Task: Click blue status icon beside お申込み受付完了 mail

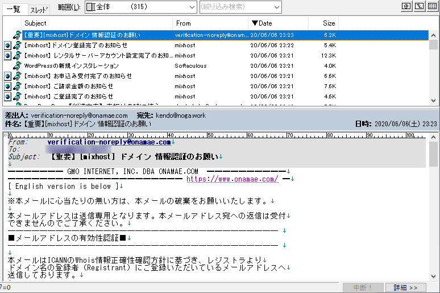Action: tap(8, 76)
